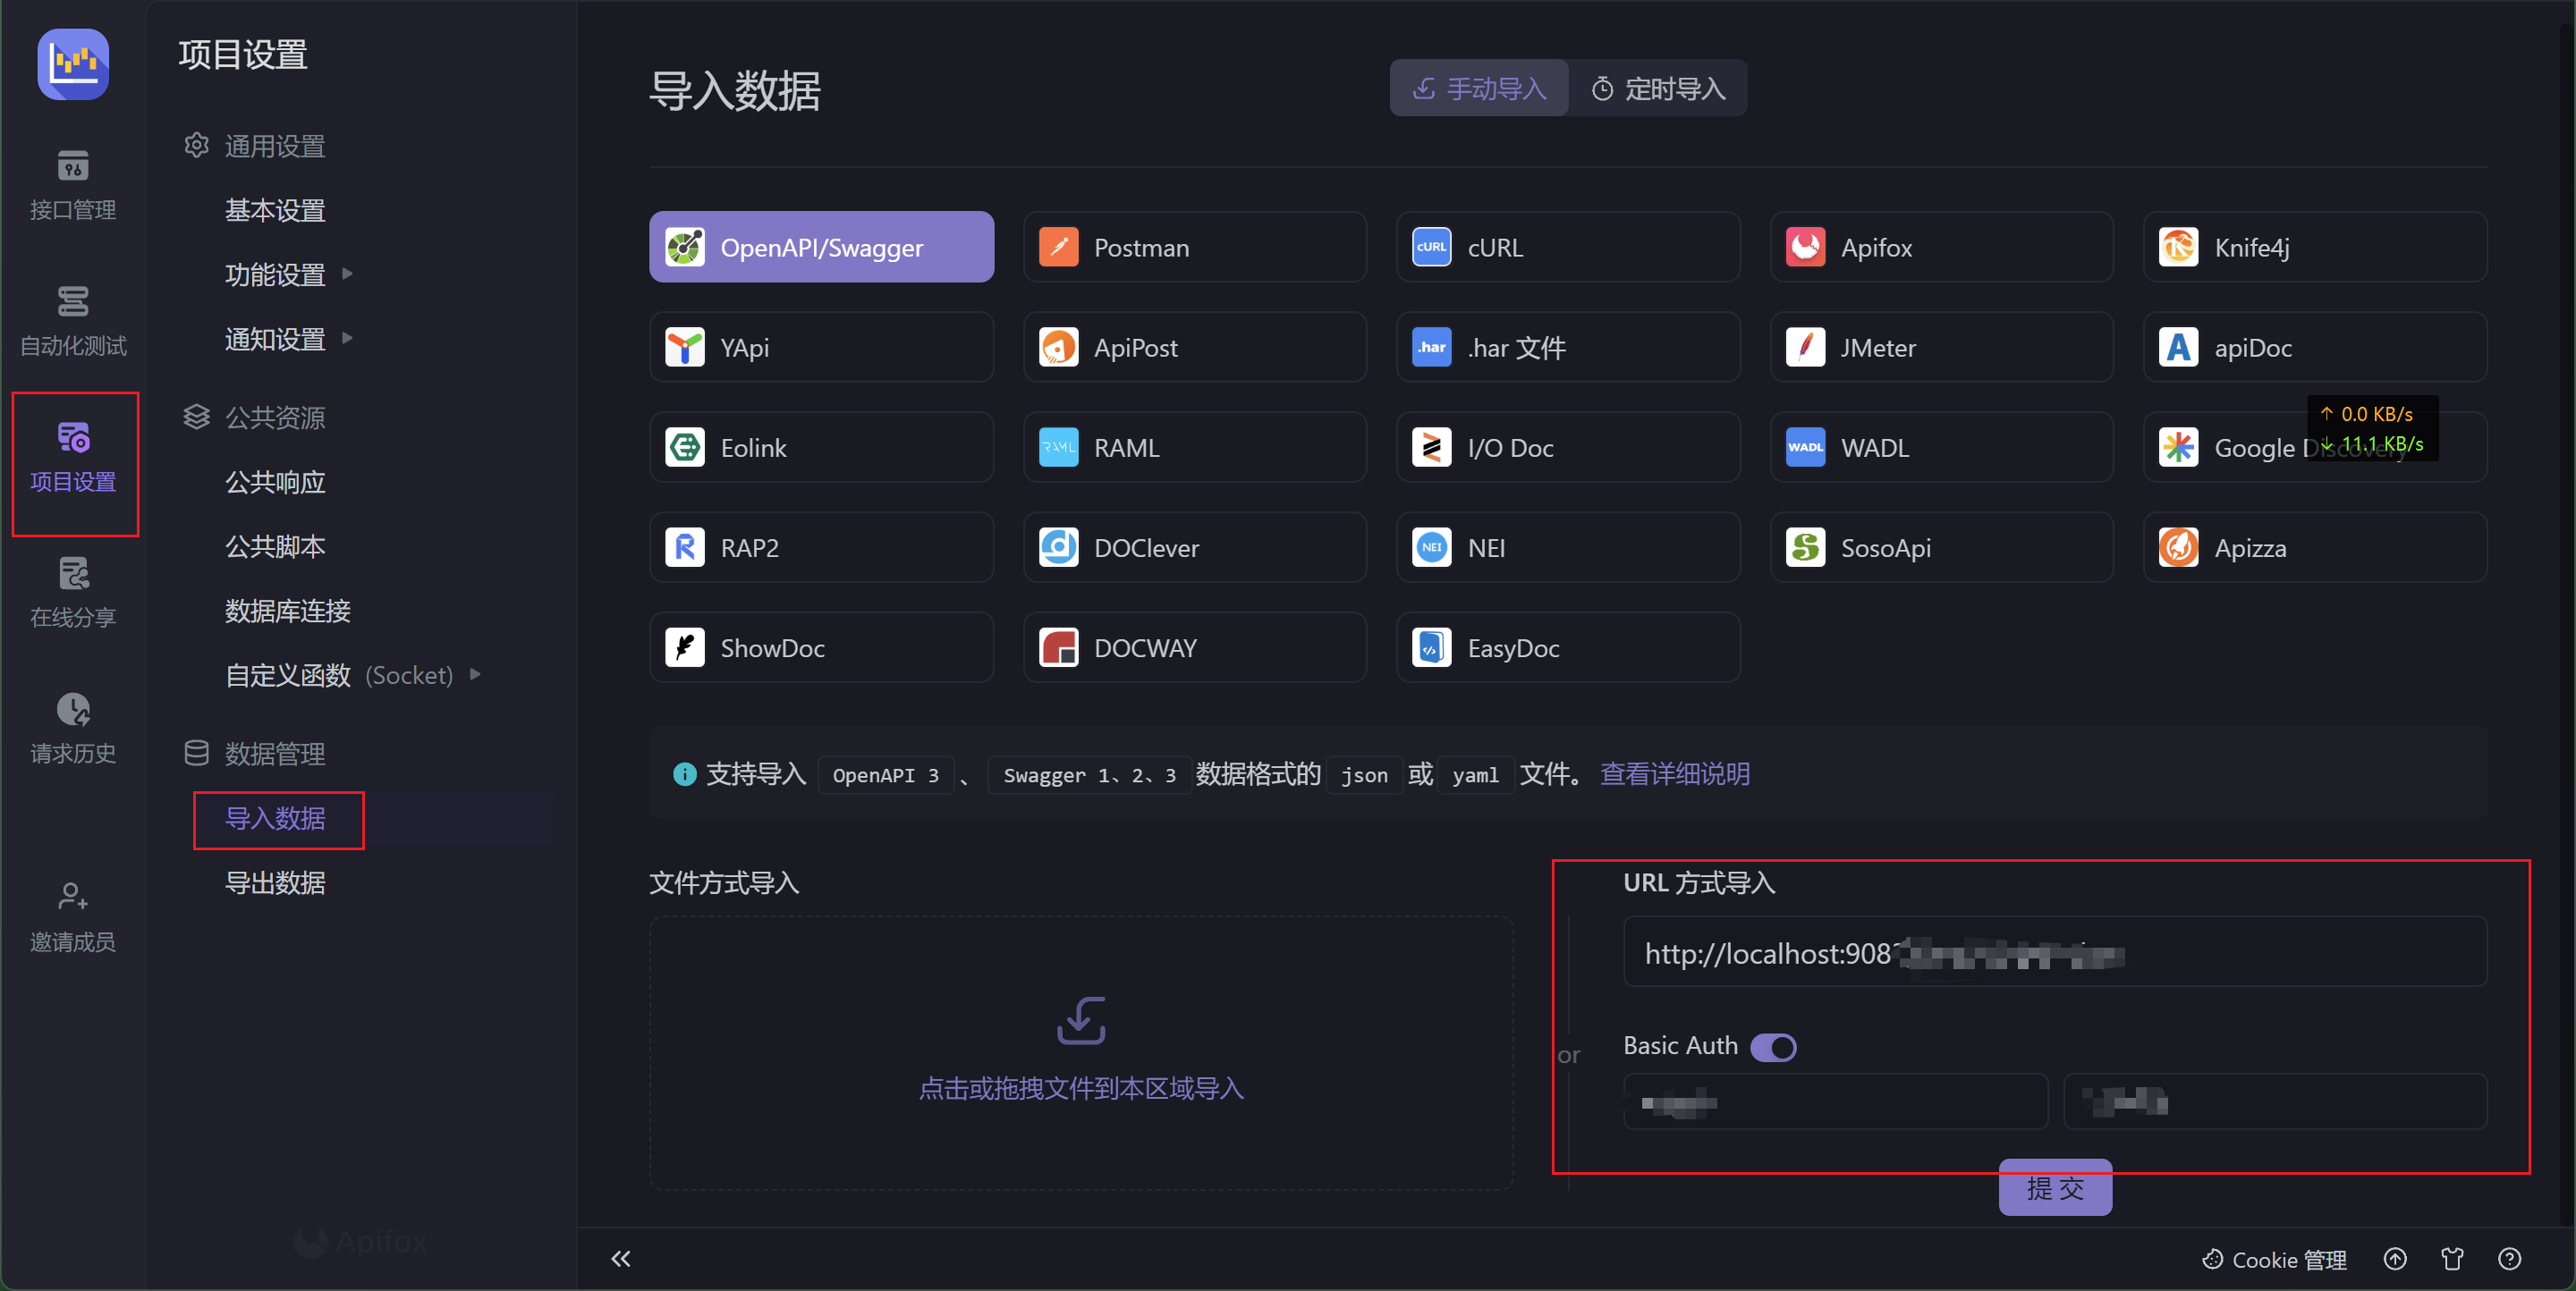Choose cURL import format

[1568, 247]
